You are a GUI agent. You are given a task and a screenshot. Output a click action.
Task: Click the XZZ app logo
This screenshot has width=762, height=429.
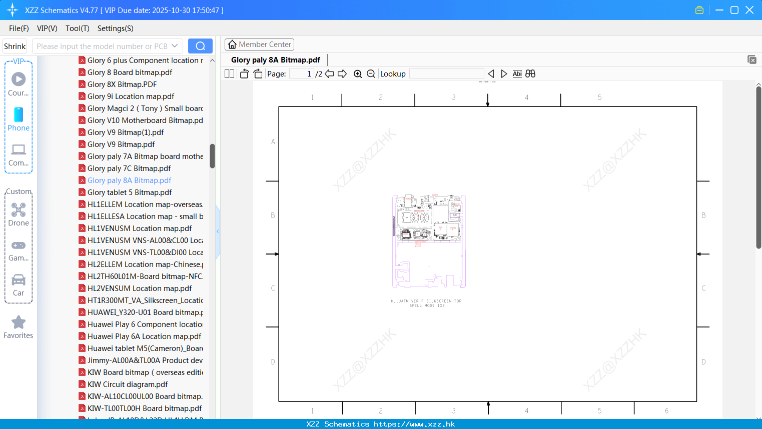point(12,10)
